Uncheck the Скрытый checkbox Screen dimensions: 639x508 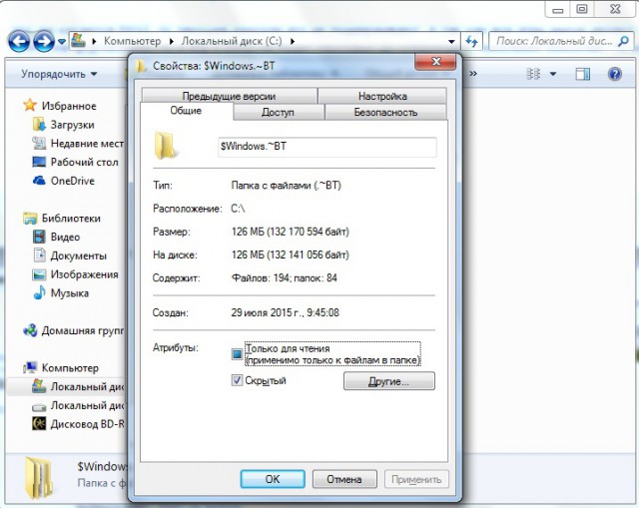tap(237, 380)
